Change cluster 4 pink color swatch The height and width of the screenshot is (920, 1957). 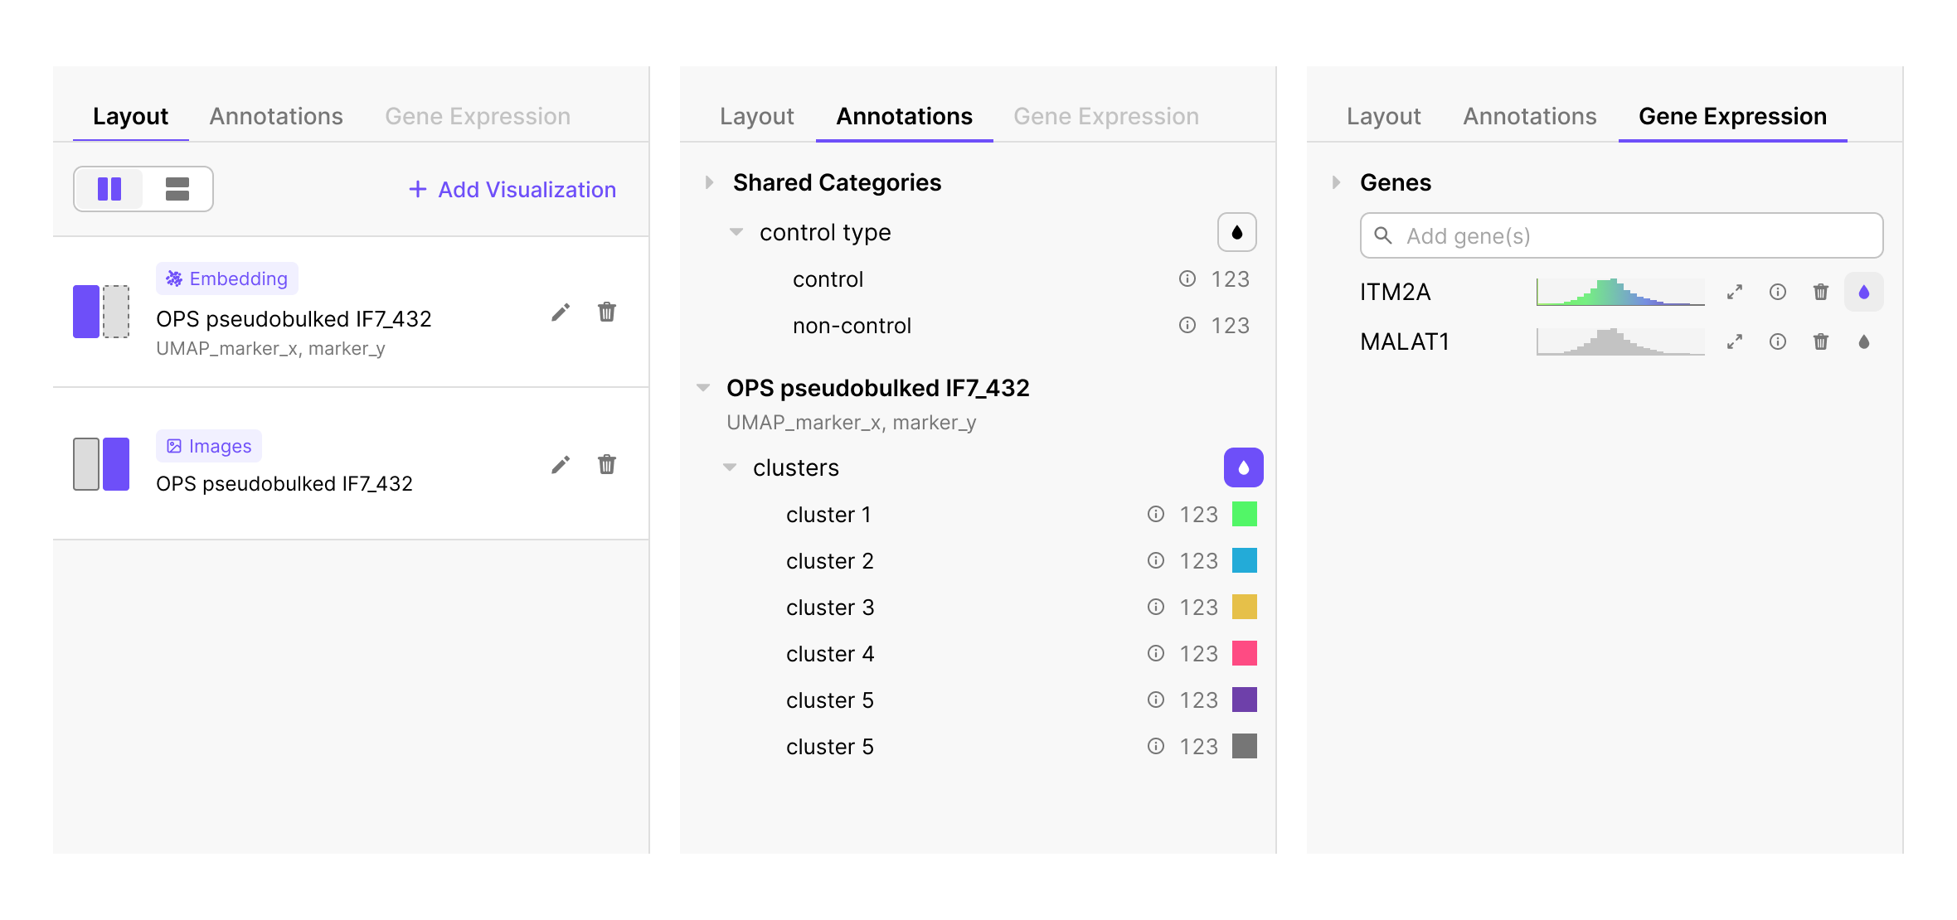point(1245,654)
